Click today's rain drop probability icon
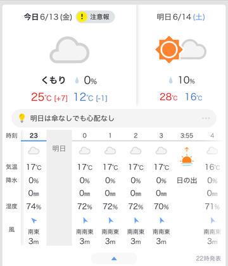 pyautogui.click(x=77, y=80)
